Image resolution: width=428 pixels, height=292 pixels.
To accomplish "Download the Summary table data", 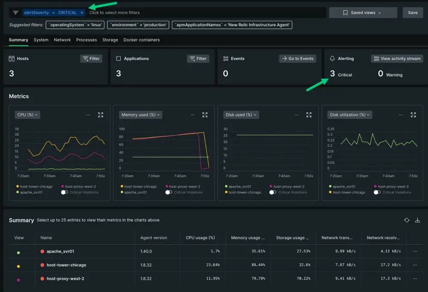I will [x=418, y=220].
